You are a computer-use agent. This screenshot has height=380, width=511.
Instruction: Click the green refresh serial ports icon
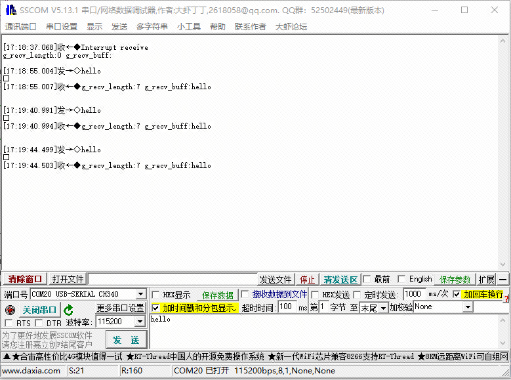[68, 310]
